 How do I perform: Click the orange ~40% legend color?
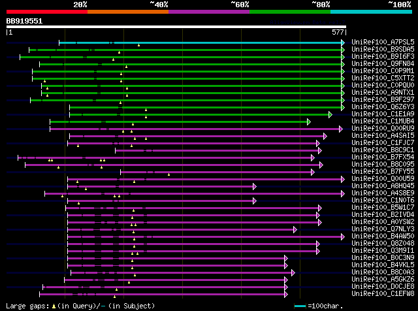[x=128, y=12]
